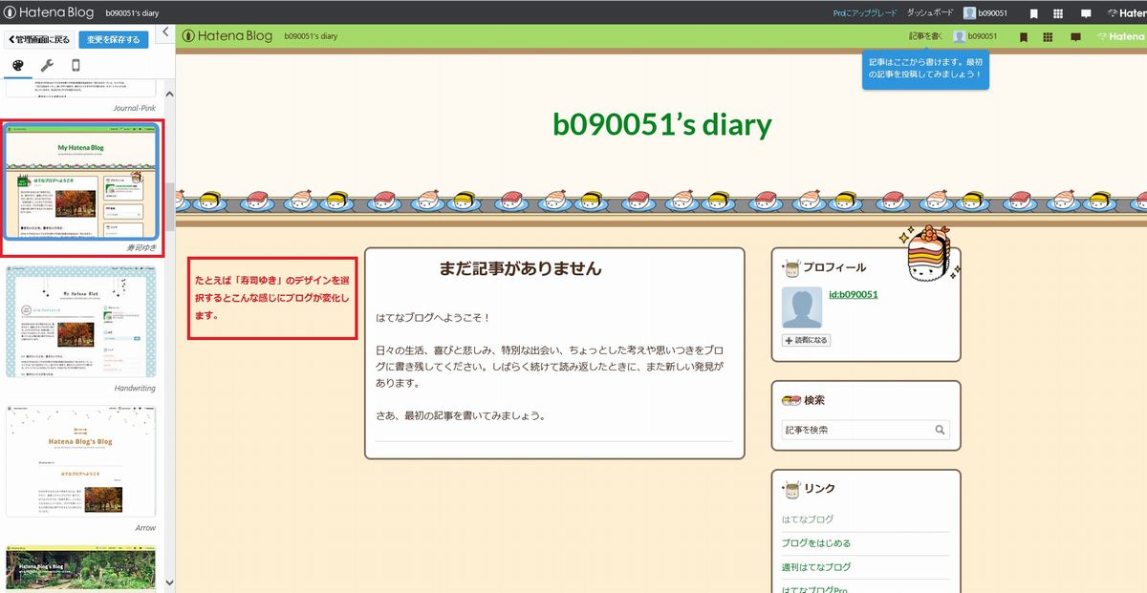1147x593 pixels.
Task: Open the wrench customization tab icon
Action: (46, 65)
